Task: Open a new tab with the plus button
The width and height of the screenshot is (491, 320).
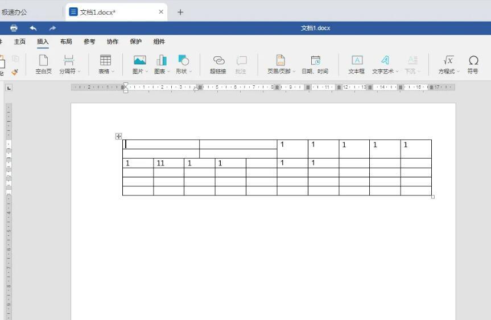Action: [x=180, y=12]
